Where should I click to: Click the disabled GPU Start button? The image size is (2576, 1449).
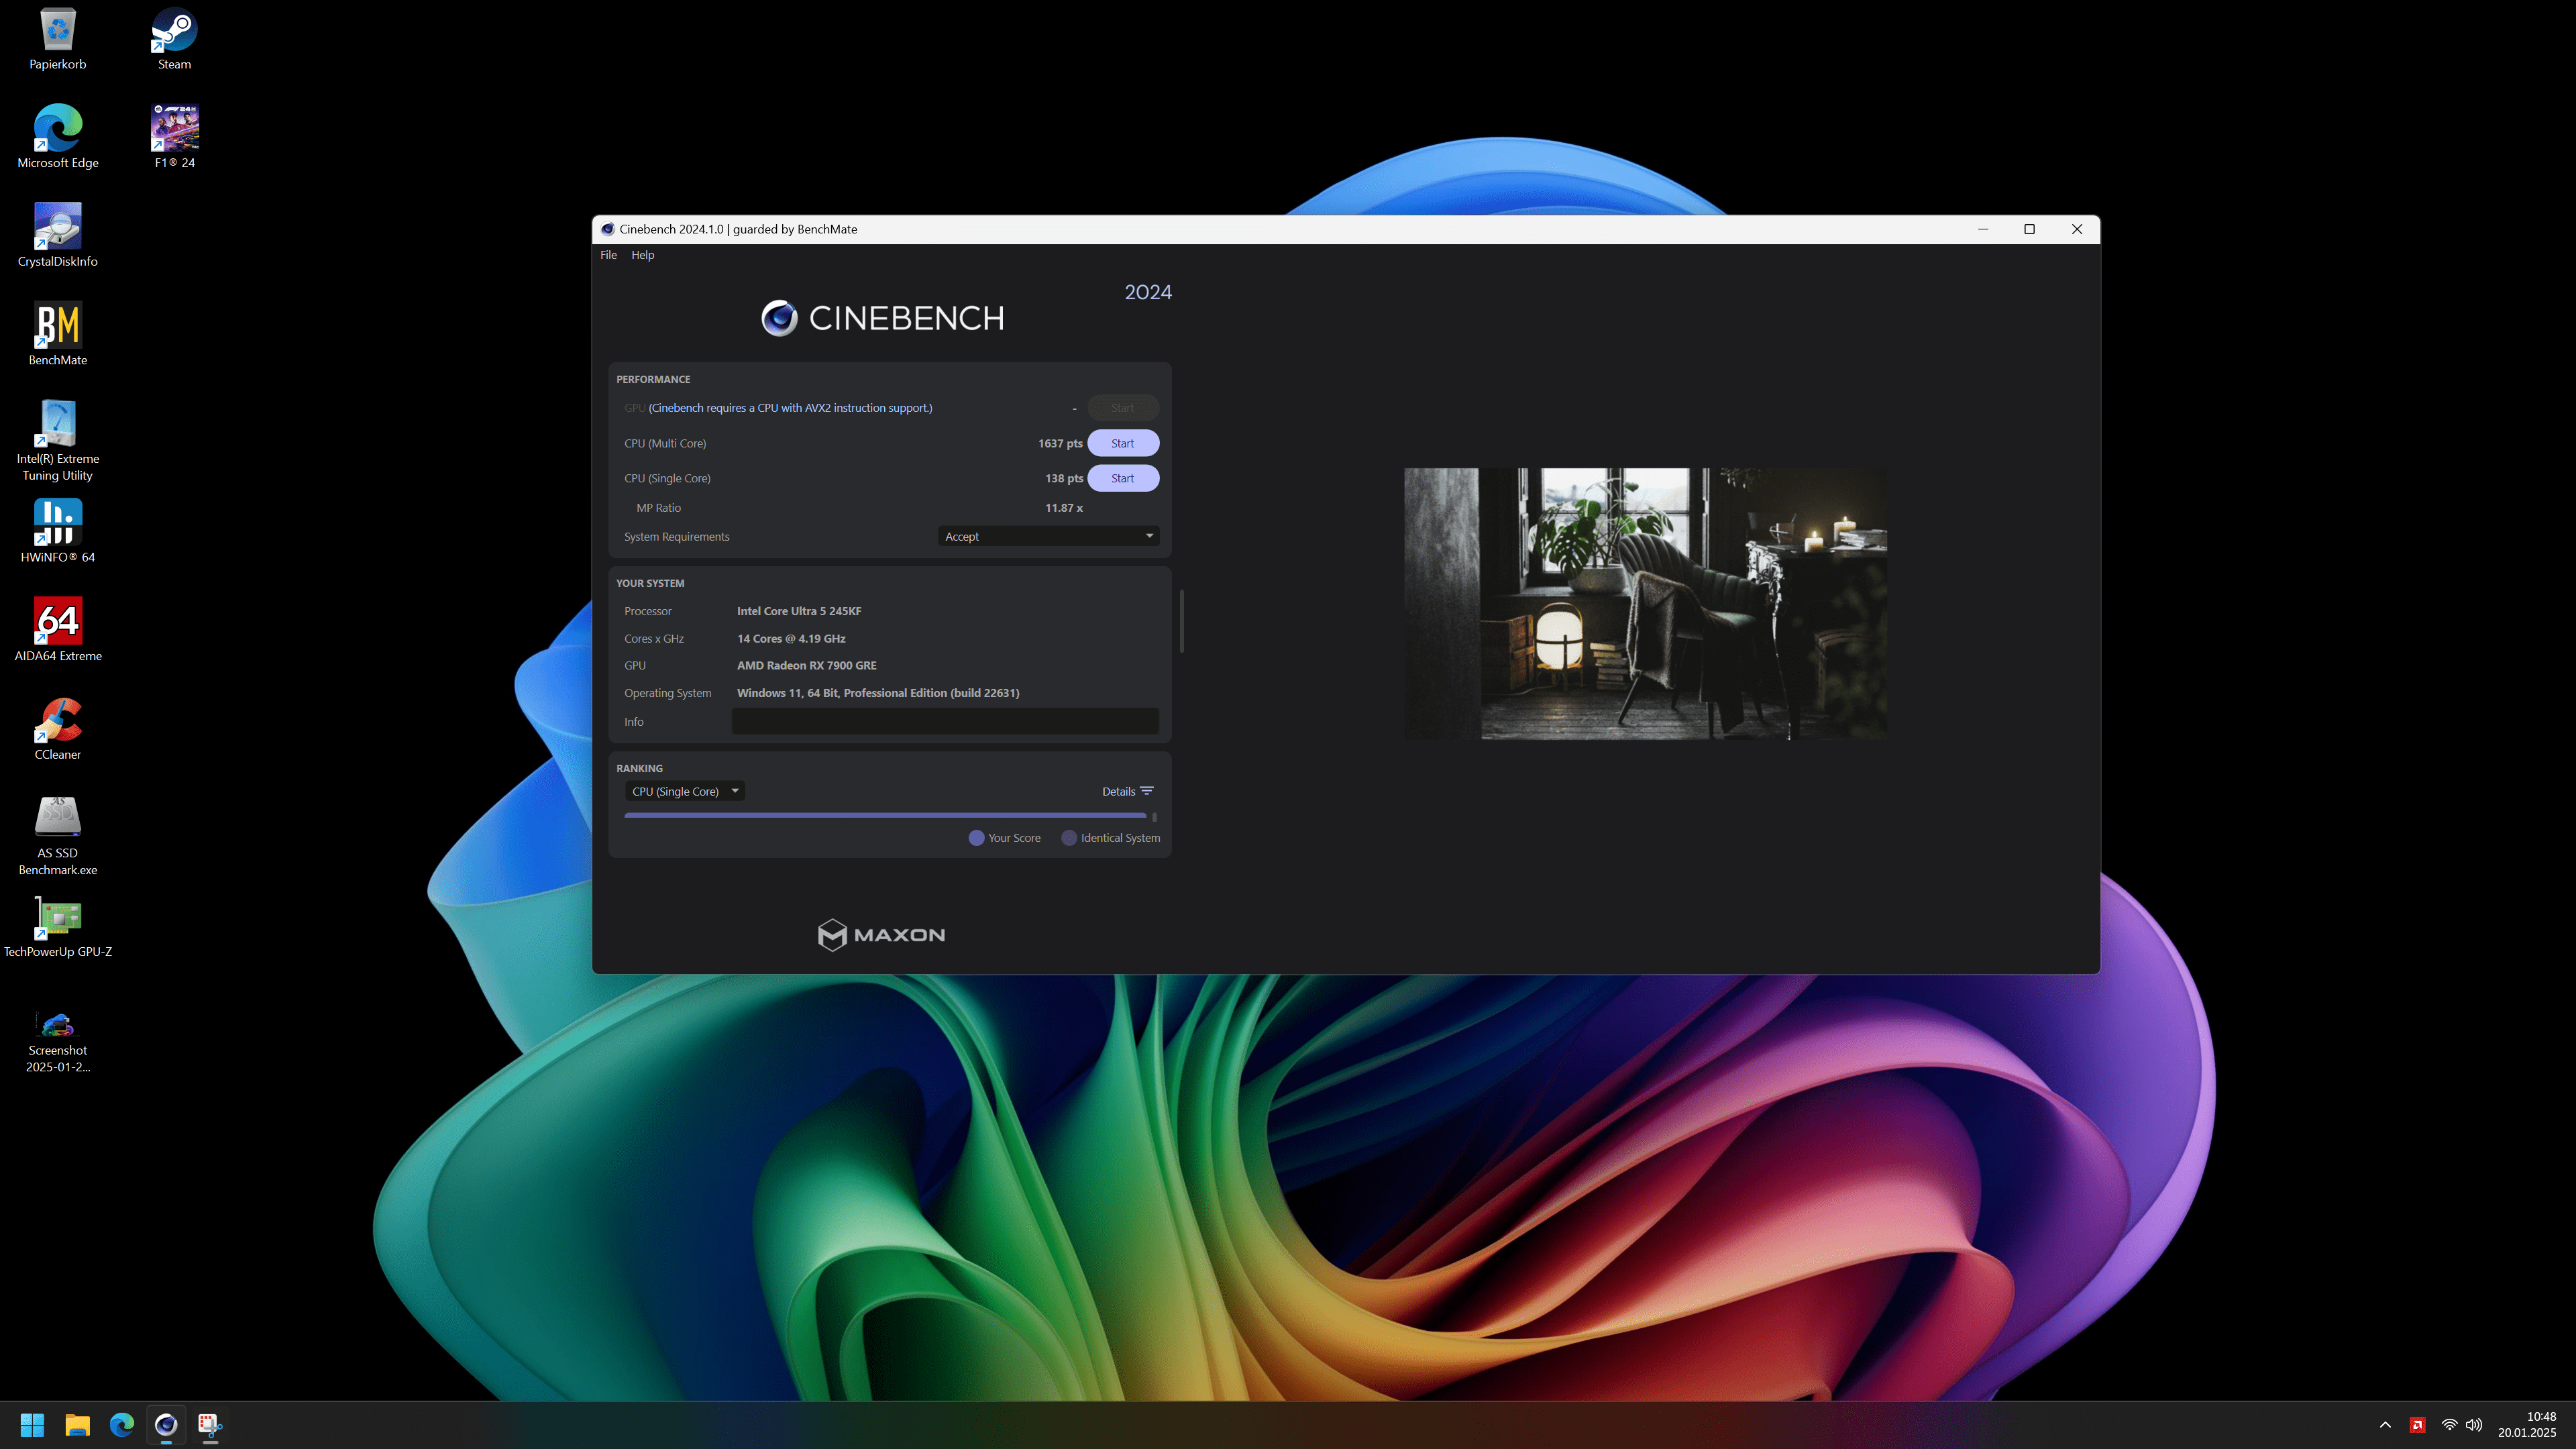click(x=1122, y=408)
